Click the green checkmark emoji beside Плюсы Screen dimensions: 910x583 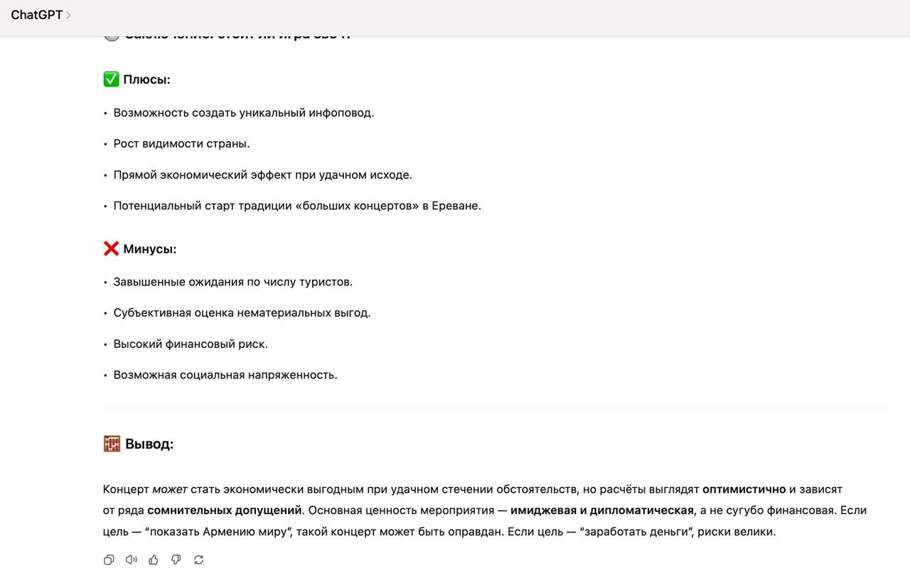click(x=111, y=80)
